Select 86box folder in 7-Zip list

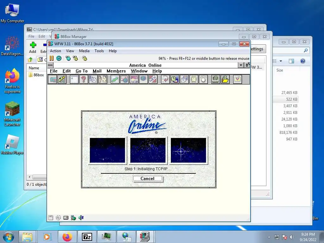(x=36, y=75)
